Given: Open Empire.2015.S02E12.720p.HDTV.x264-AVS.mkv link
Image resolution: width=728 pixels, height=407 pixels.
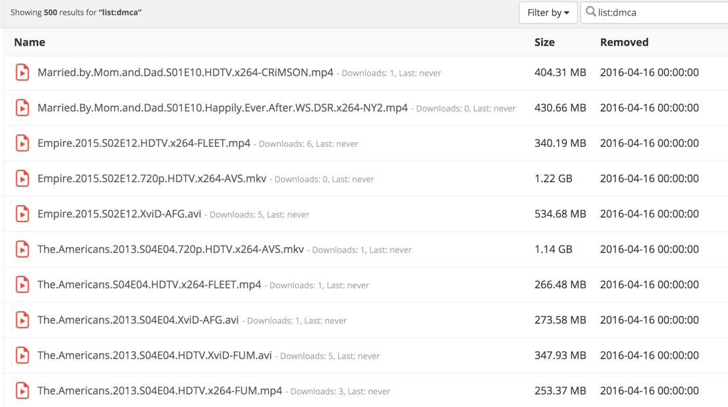Looking at the screenshot, I should point(151,179).
